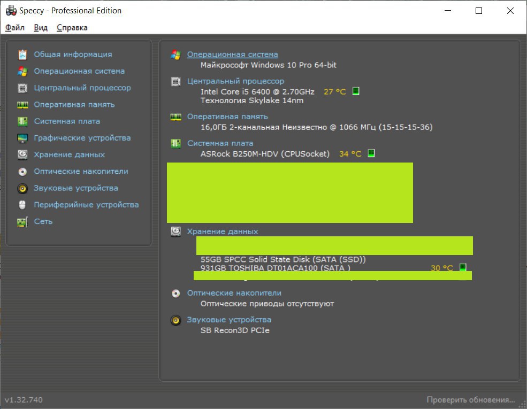The image size is (527, 409).
Task: Click summary Центральный процессор chip icon
Action: [176, 82]
